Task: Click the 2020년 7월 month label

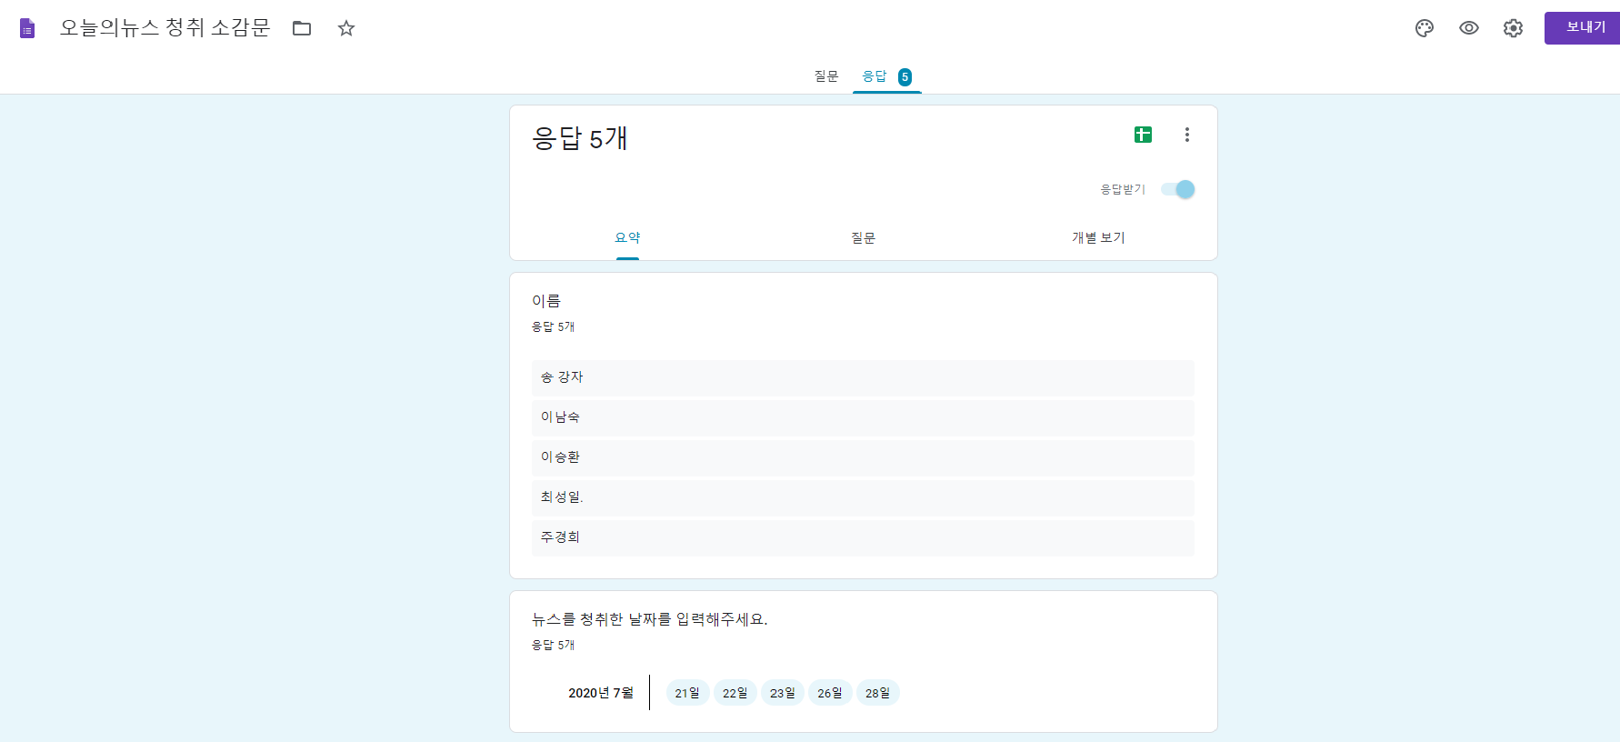Action: point(601,693)
